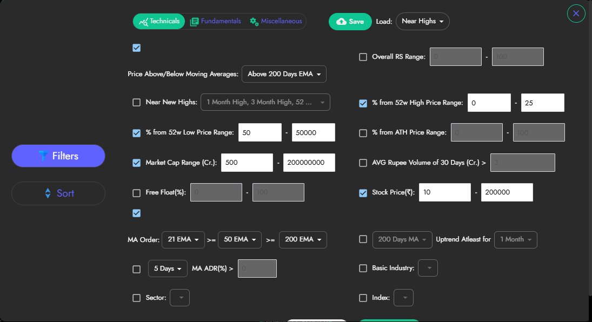The image size is (592, 322).
Task: Uncheck the MA Order checkbox
Action: point(137,213)
